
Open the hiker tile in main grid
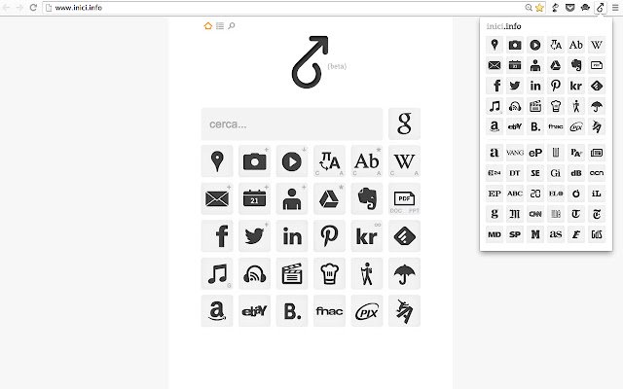pyautogui.click(x=367, y=273)
